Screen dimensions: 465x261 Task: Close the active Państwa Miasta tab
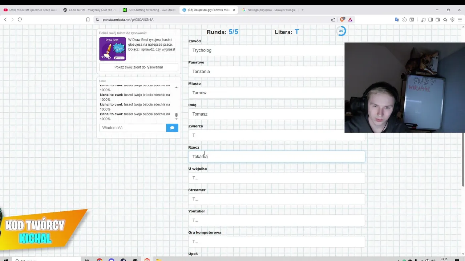(x=234, y=10)
